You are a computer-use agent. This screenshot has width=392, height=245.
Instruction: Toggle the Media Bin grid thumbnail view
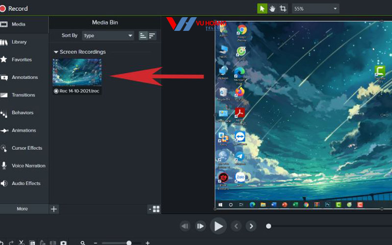point(156,209)
